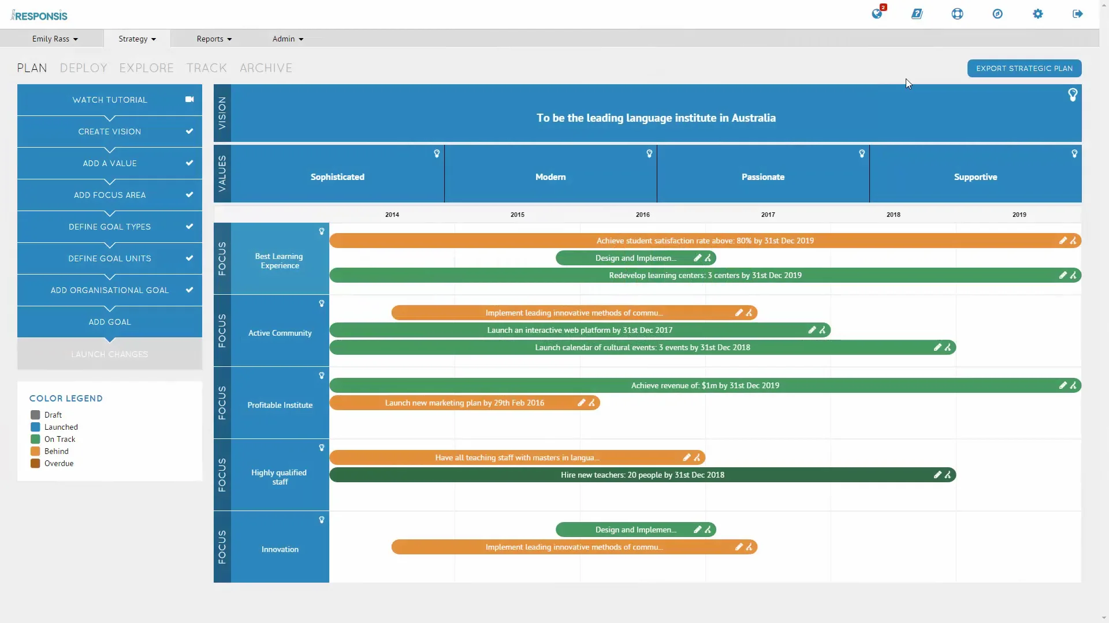Click Define Goal Types step
The height and width of the screenshot is (623, 1109).
coord(110,227)
